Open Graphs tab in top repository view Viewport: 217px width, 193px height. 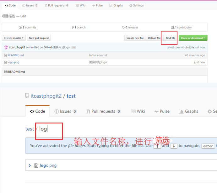click(x=116, y=6)
